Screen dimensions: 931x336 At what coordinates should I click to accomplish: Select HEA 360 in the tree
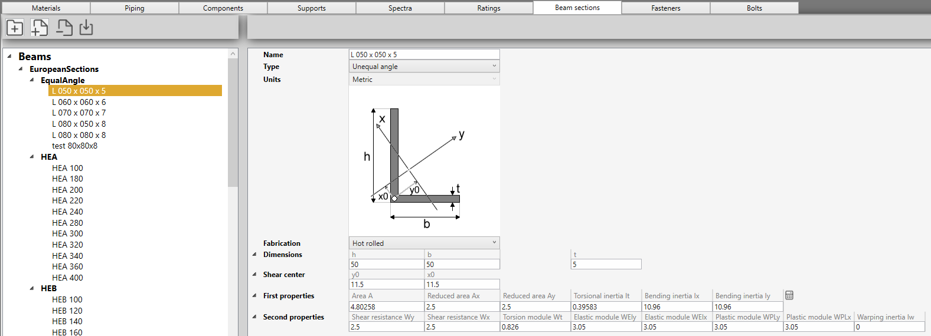coord(67,266)
